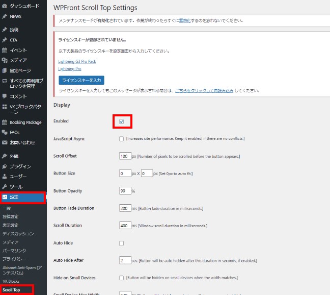Open the Lightning G3 Pro Pack link
330x295 pixels.
76,61
